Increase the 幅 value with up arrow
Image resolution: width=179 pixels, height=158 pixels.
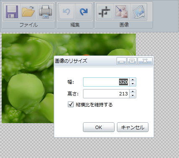coord(132,80)
